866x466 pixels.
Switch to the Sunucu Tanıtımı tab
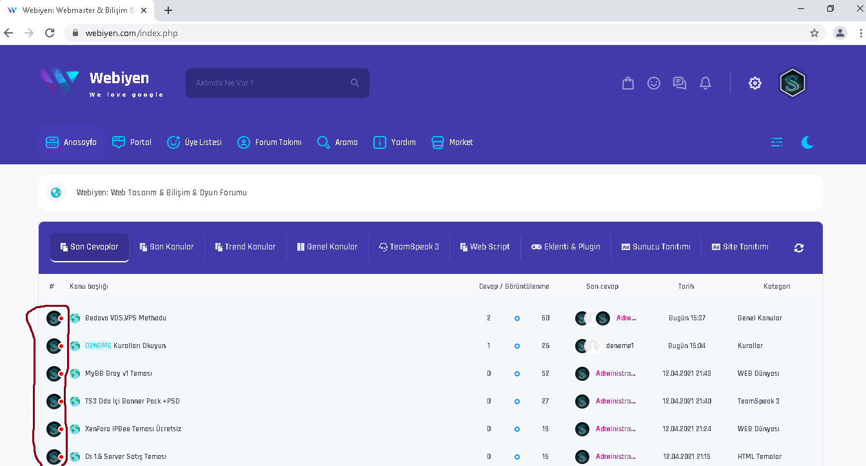point(656,247)
